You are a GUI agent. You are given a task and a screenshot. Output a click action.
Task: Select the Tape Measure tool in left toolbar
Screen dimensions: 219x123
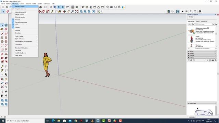pos(2,67)
